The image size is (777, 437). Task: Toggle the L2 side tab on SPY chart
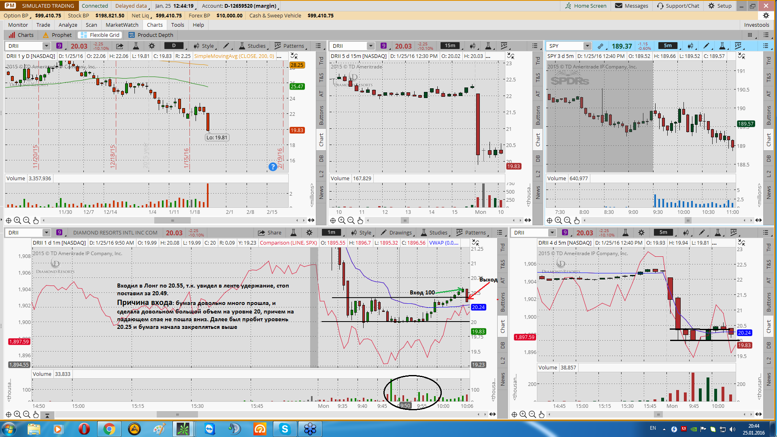click(768, 174)
